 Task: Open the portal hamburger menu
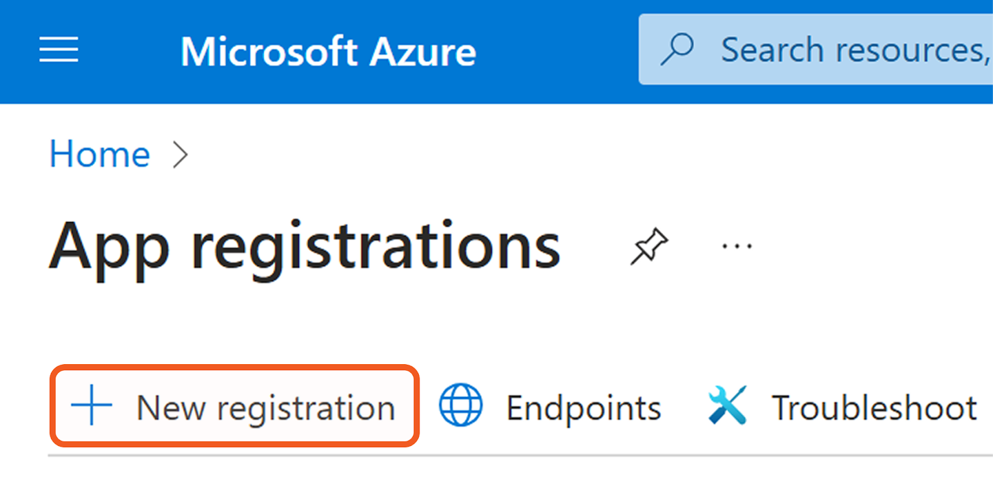click(x=59, y=50)
